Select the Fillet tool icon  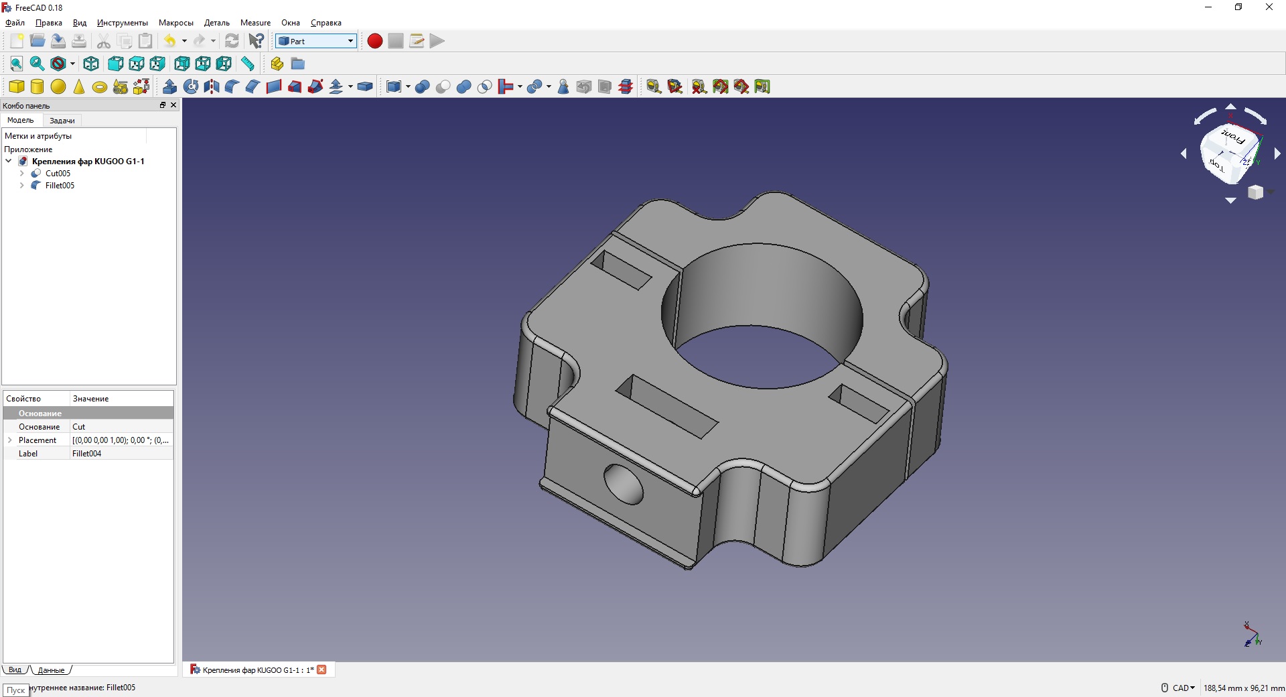[x=232, y=86]
